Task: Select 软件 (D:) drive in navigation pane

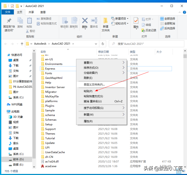Action: (x=17, y=159)
